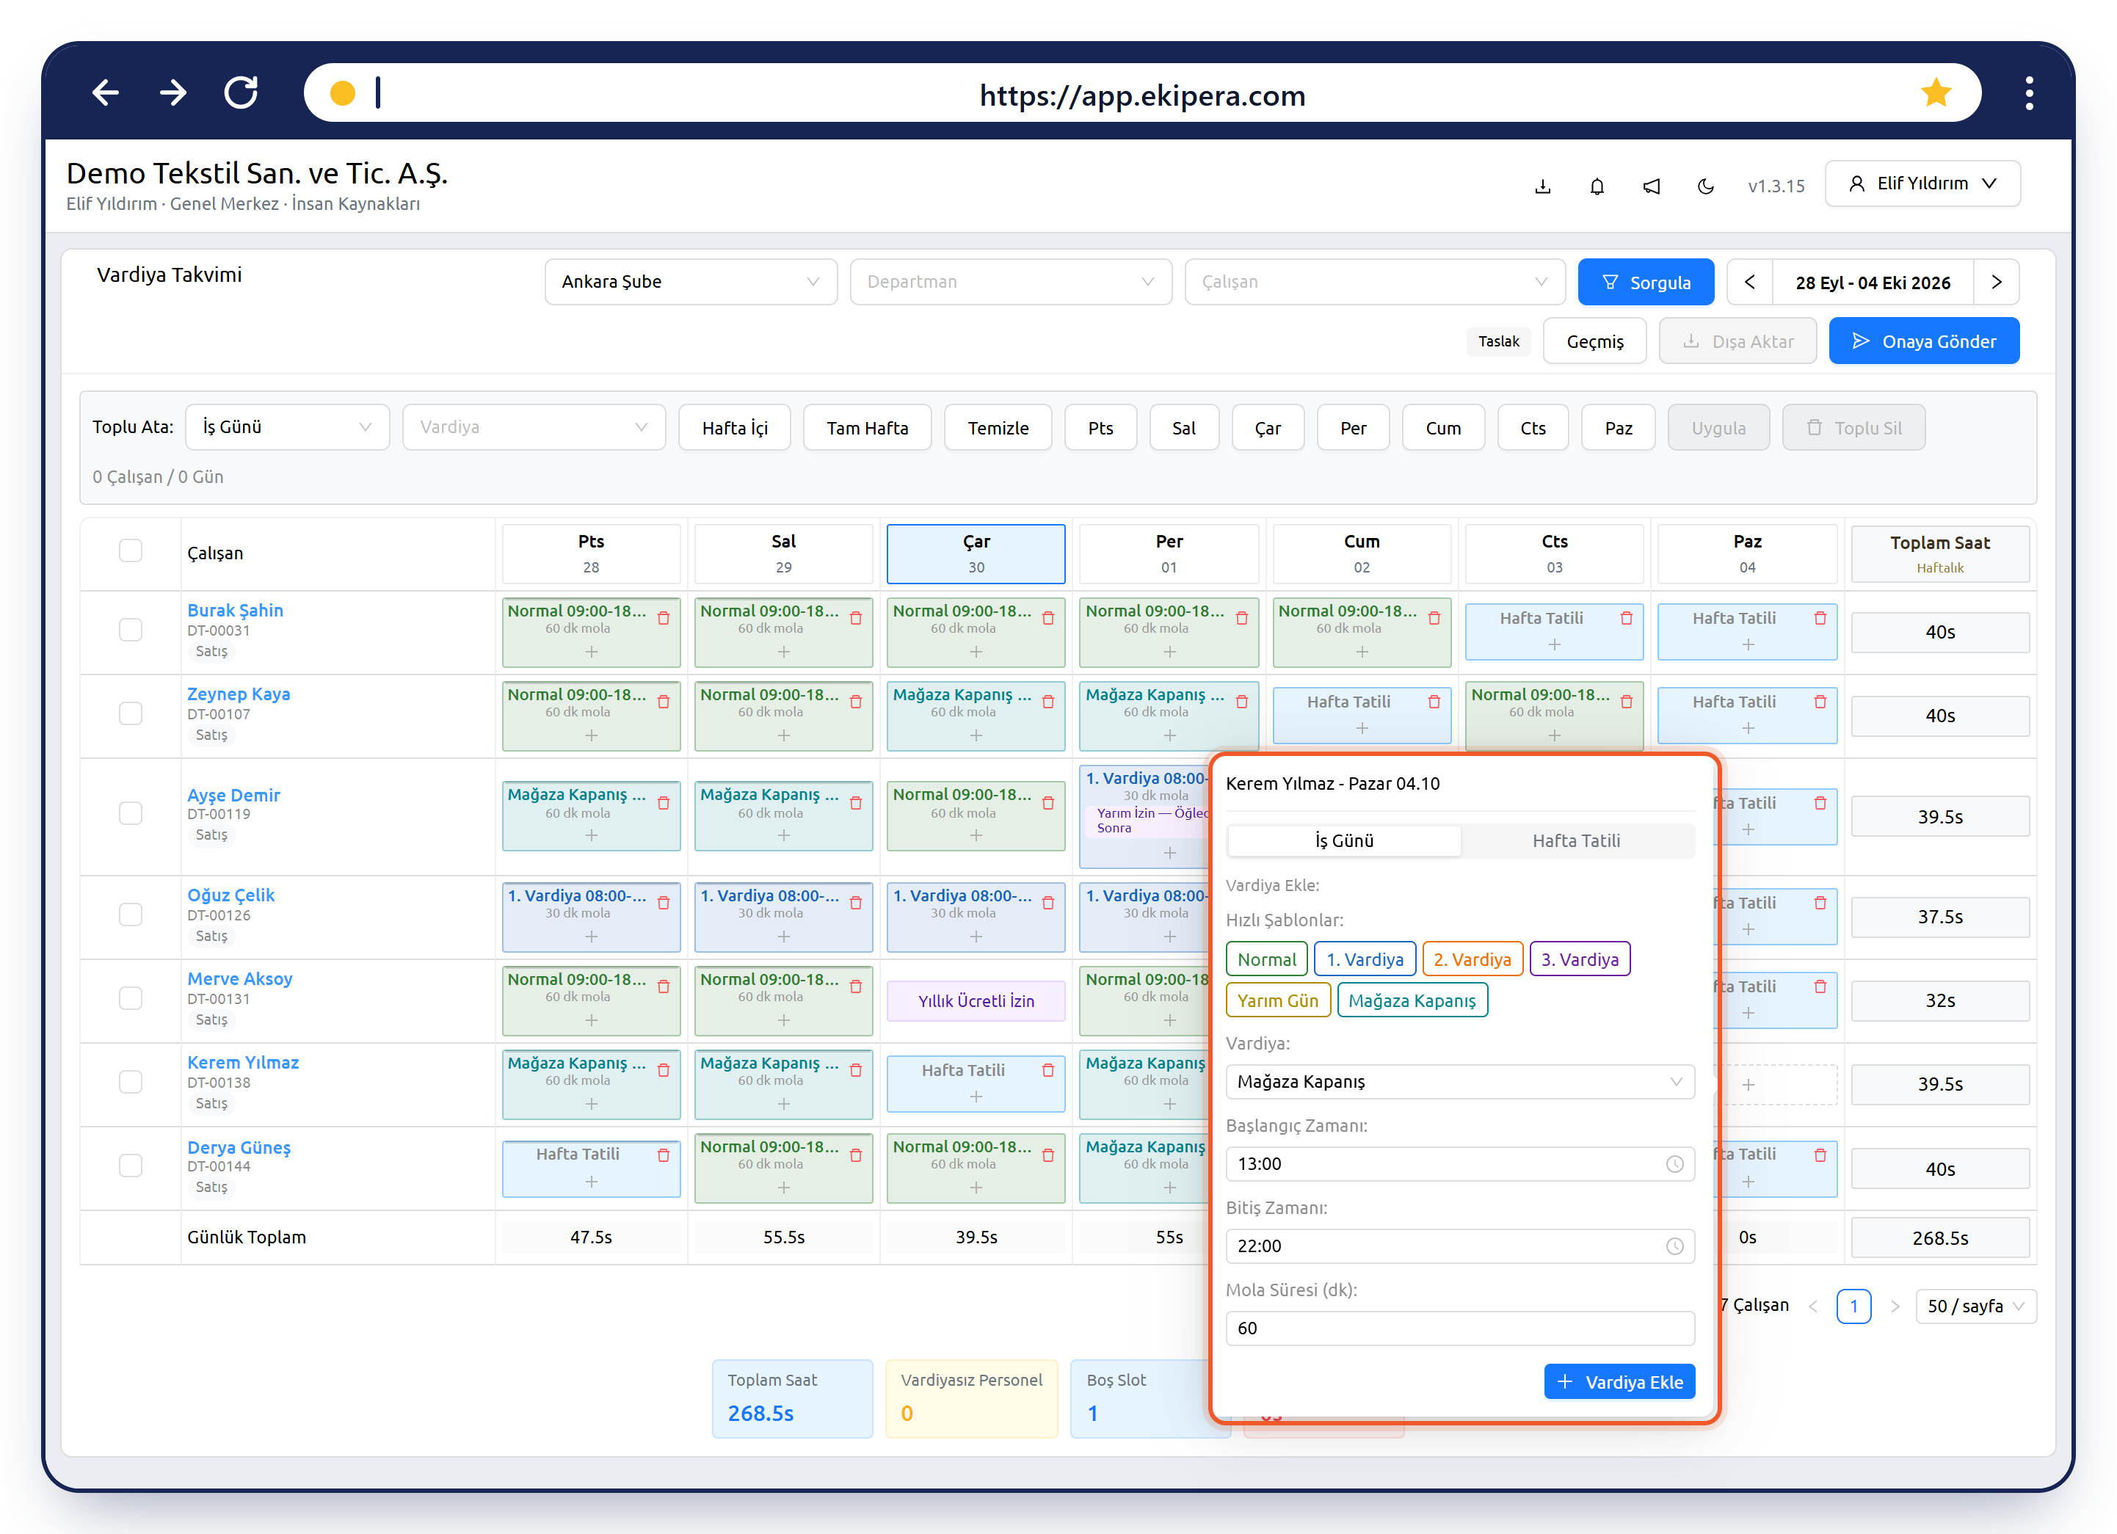Image resolution: width=2117 pixels, height=1534 pixels.
Task: Delete Zeynep Kaya's Tuesday shift
Action: point(856,702)
